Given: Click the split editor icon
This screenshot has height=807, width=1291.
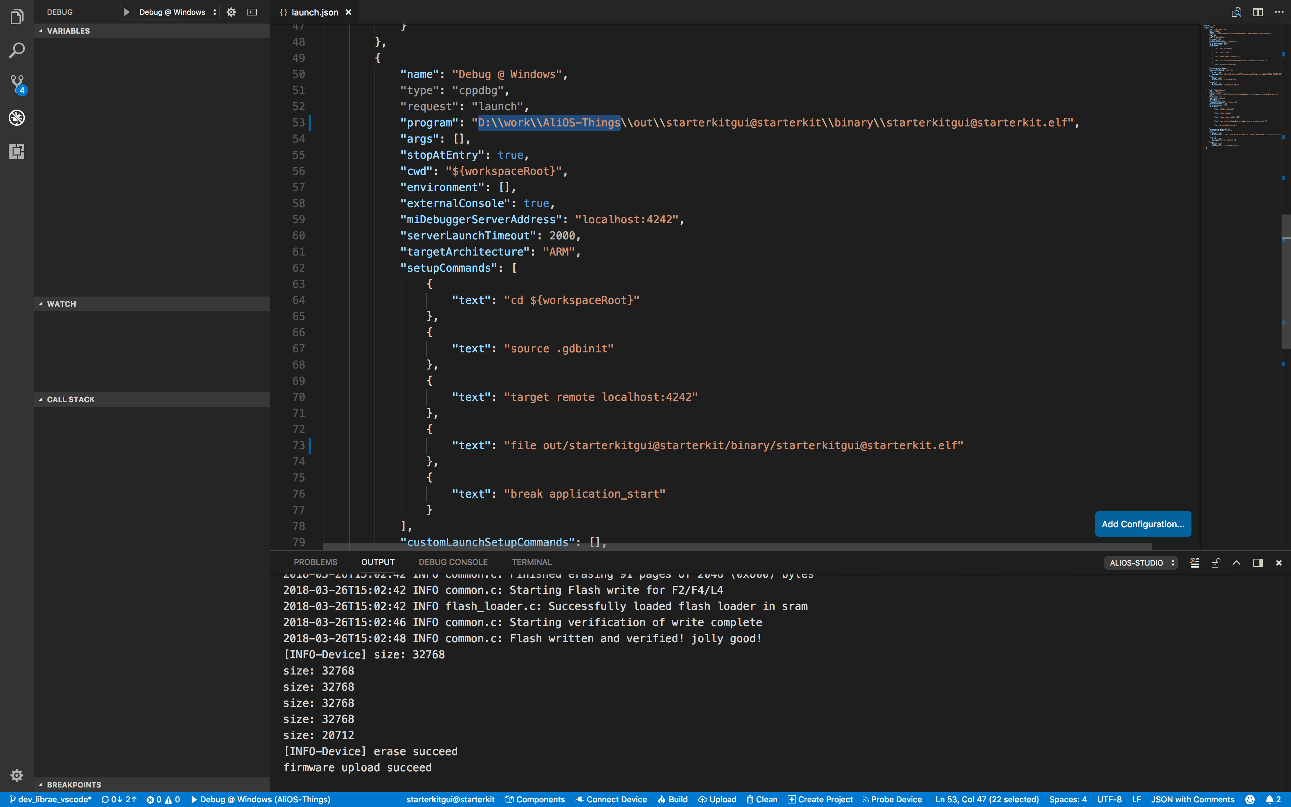Looking at the screenshot, I should [x=1257, y=12].
